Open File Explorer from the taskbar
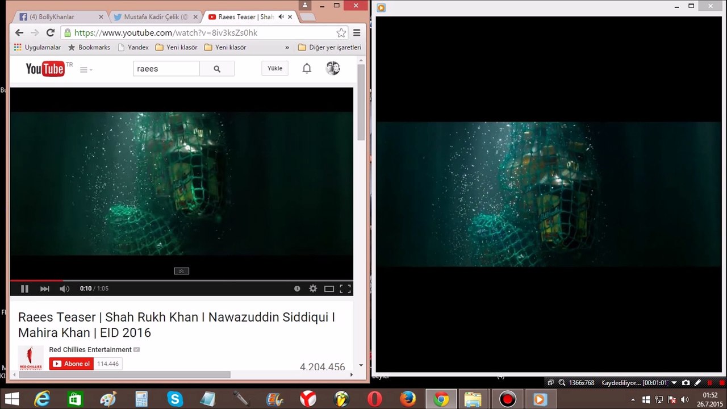 [473, 399]
